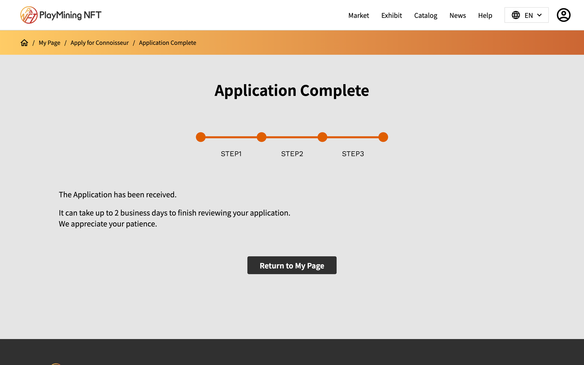Click Application Complete breadcrumb item
The width and height of the screenshot is (584, 365).
tap(167, 43)
